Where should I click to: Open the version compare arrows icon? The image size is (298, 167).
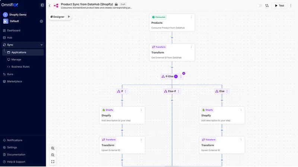(267, 6)
